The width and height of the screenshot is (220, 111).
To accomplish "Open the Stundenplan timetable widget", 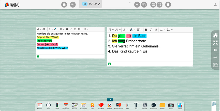I will pos(83,105).
